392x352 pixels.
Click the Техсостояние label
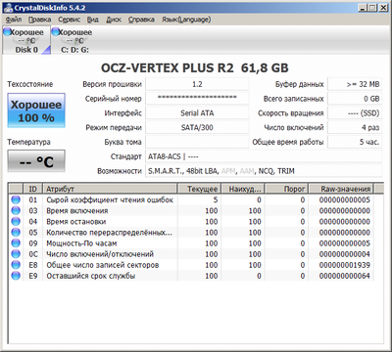[30, 84]
